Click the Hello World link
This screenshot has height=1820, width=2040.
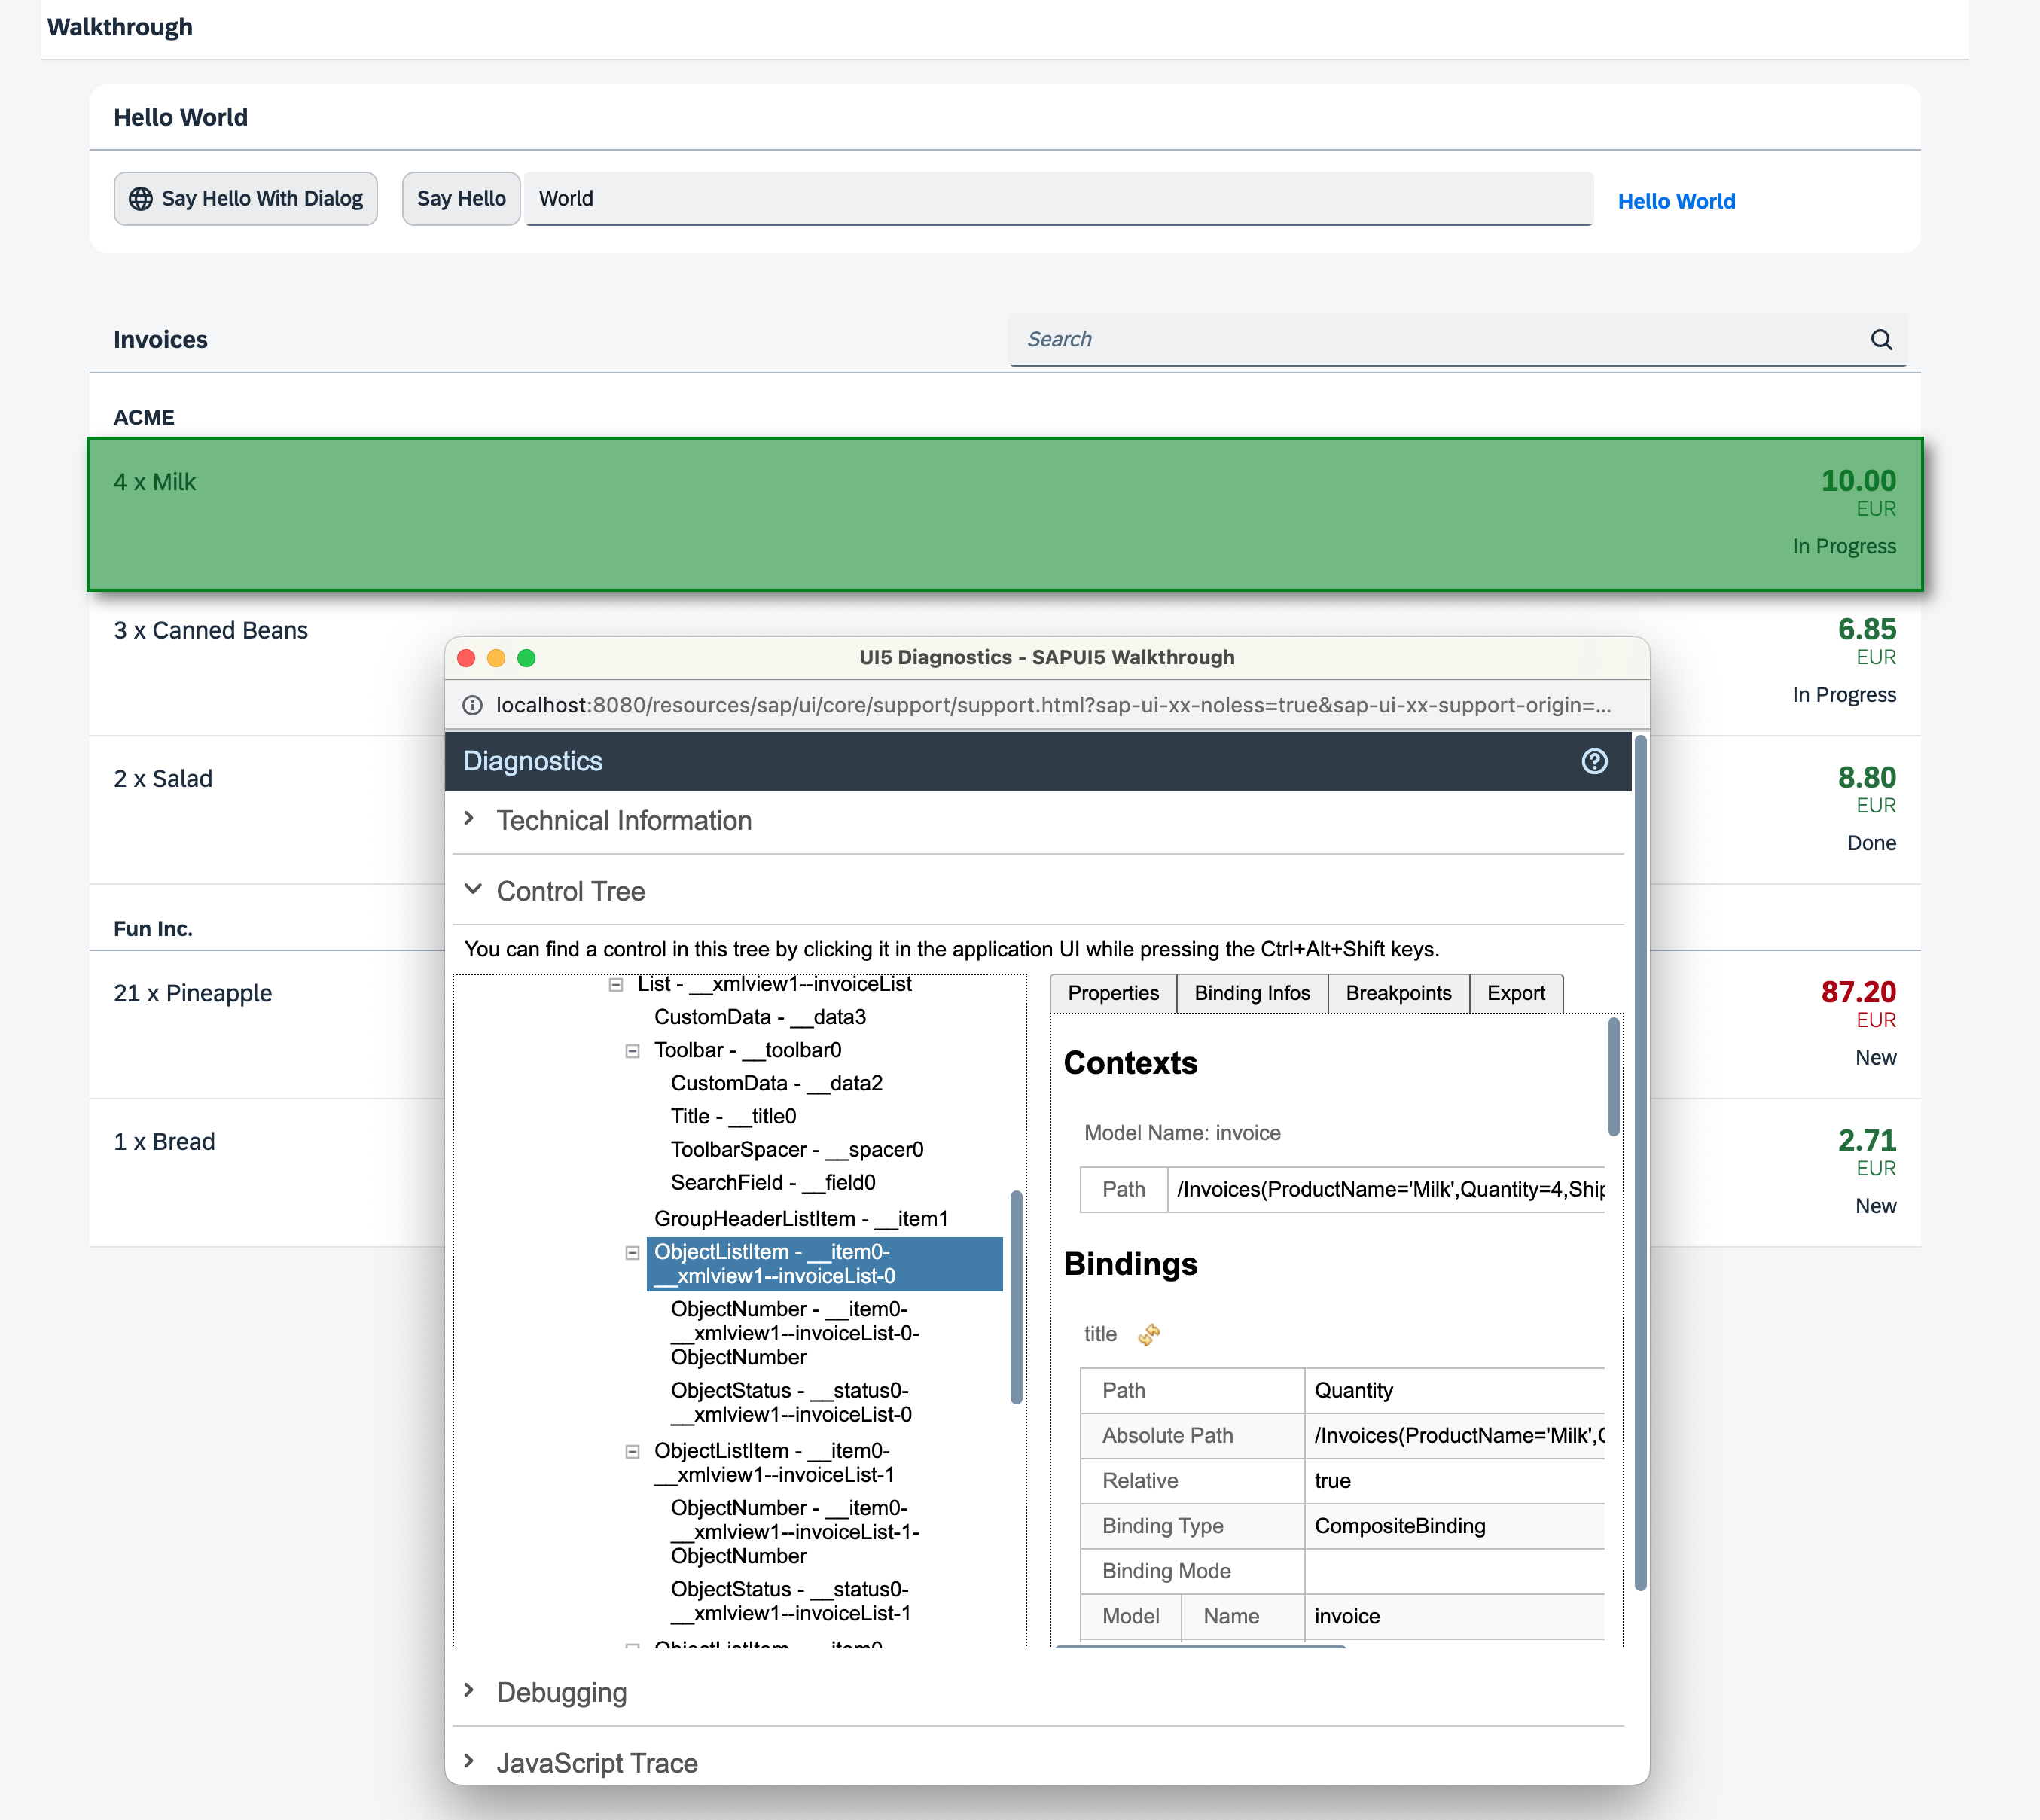click(x=1676, y=201)
